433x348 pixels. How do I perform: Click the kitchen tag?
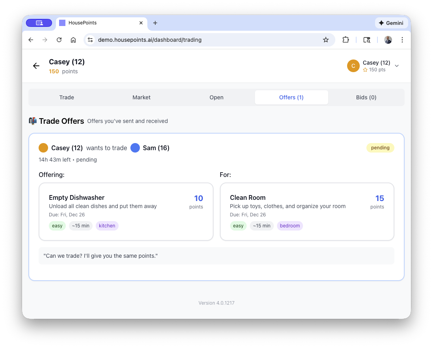[107, 226]
